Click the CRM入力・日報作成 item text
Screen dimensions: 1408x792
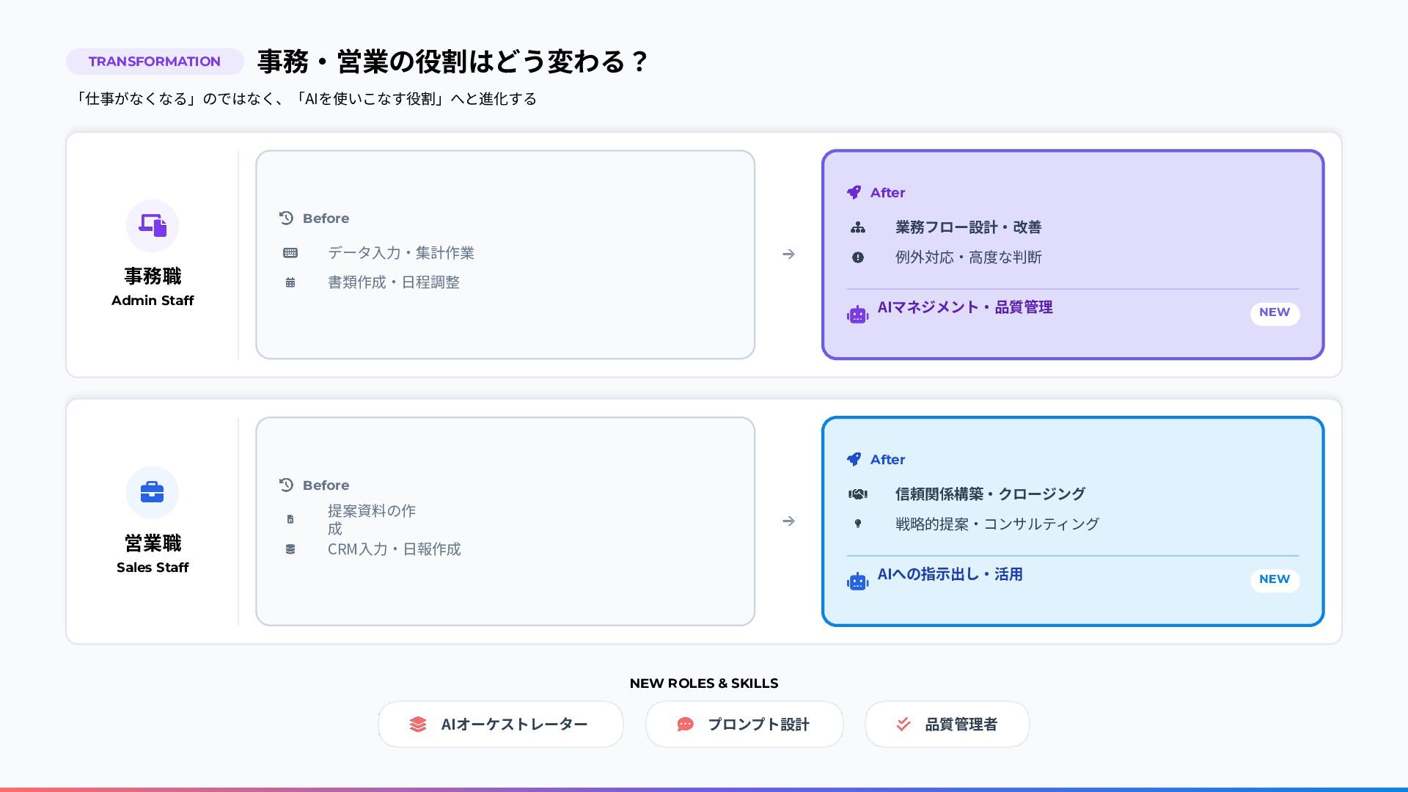point(394,549)
